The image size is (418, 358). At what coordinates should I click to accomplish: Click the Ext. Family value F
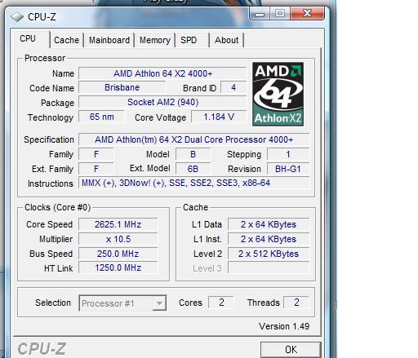pos(96,169)
